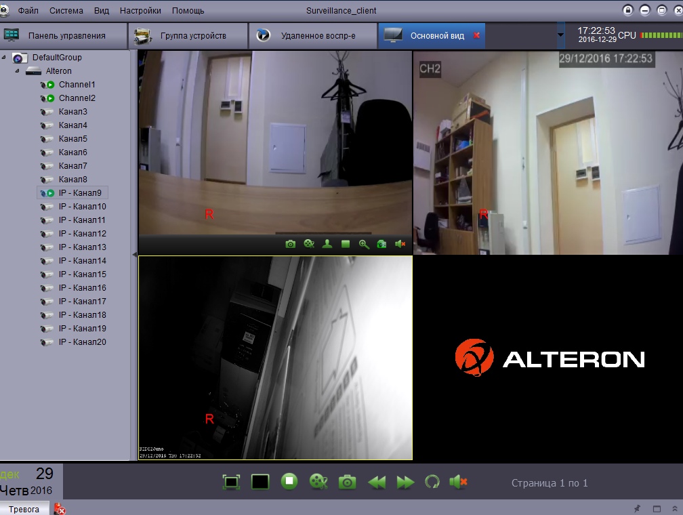Click the CPU usage indicator bar
The height and width of the screenshot is (515, 683).
661,35
